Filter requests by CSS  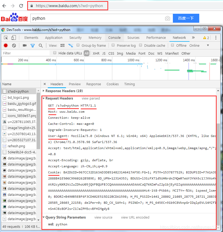111,53
